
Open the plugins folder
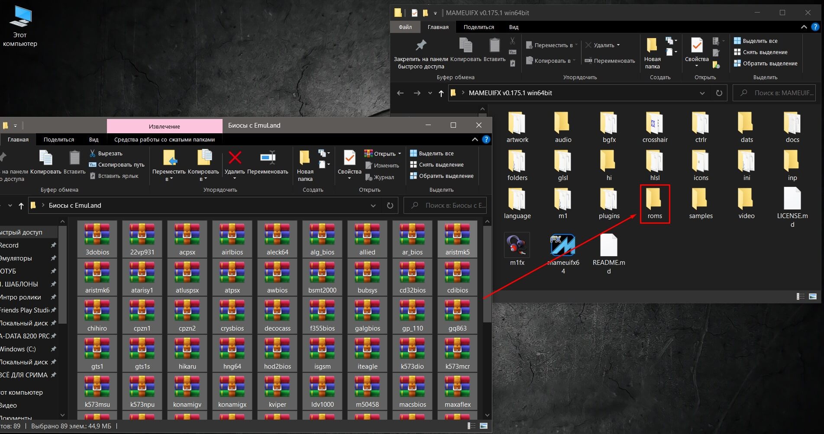tap(609, 204)
